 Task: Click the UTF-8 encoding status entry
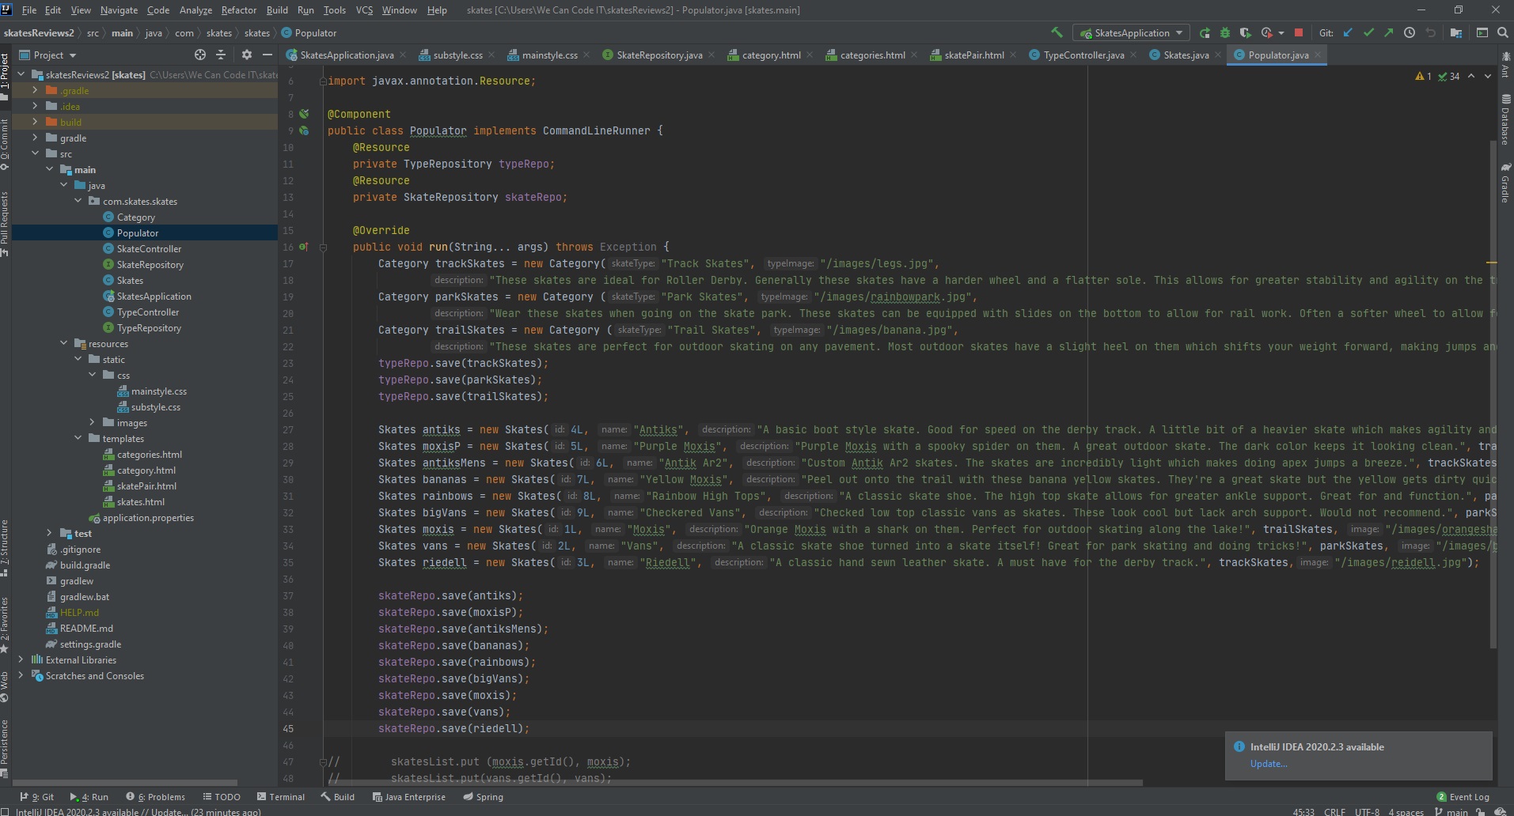(x=1367, y=811)
